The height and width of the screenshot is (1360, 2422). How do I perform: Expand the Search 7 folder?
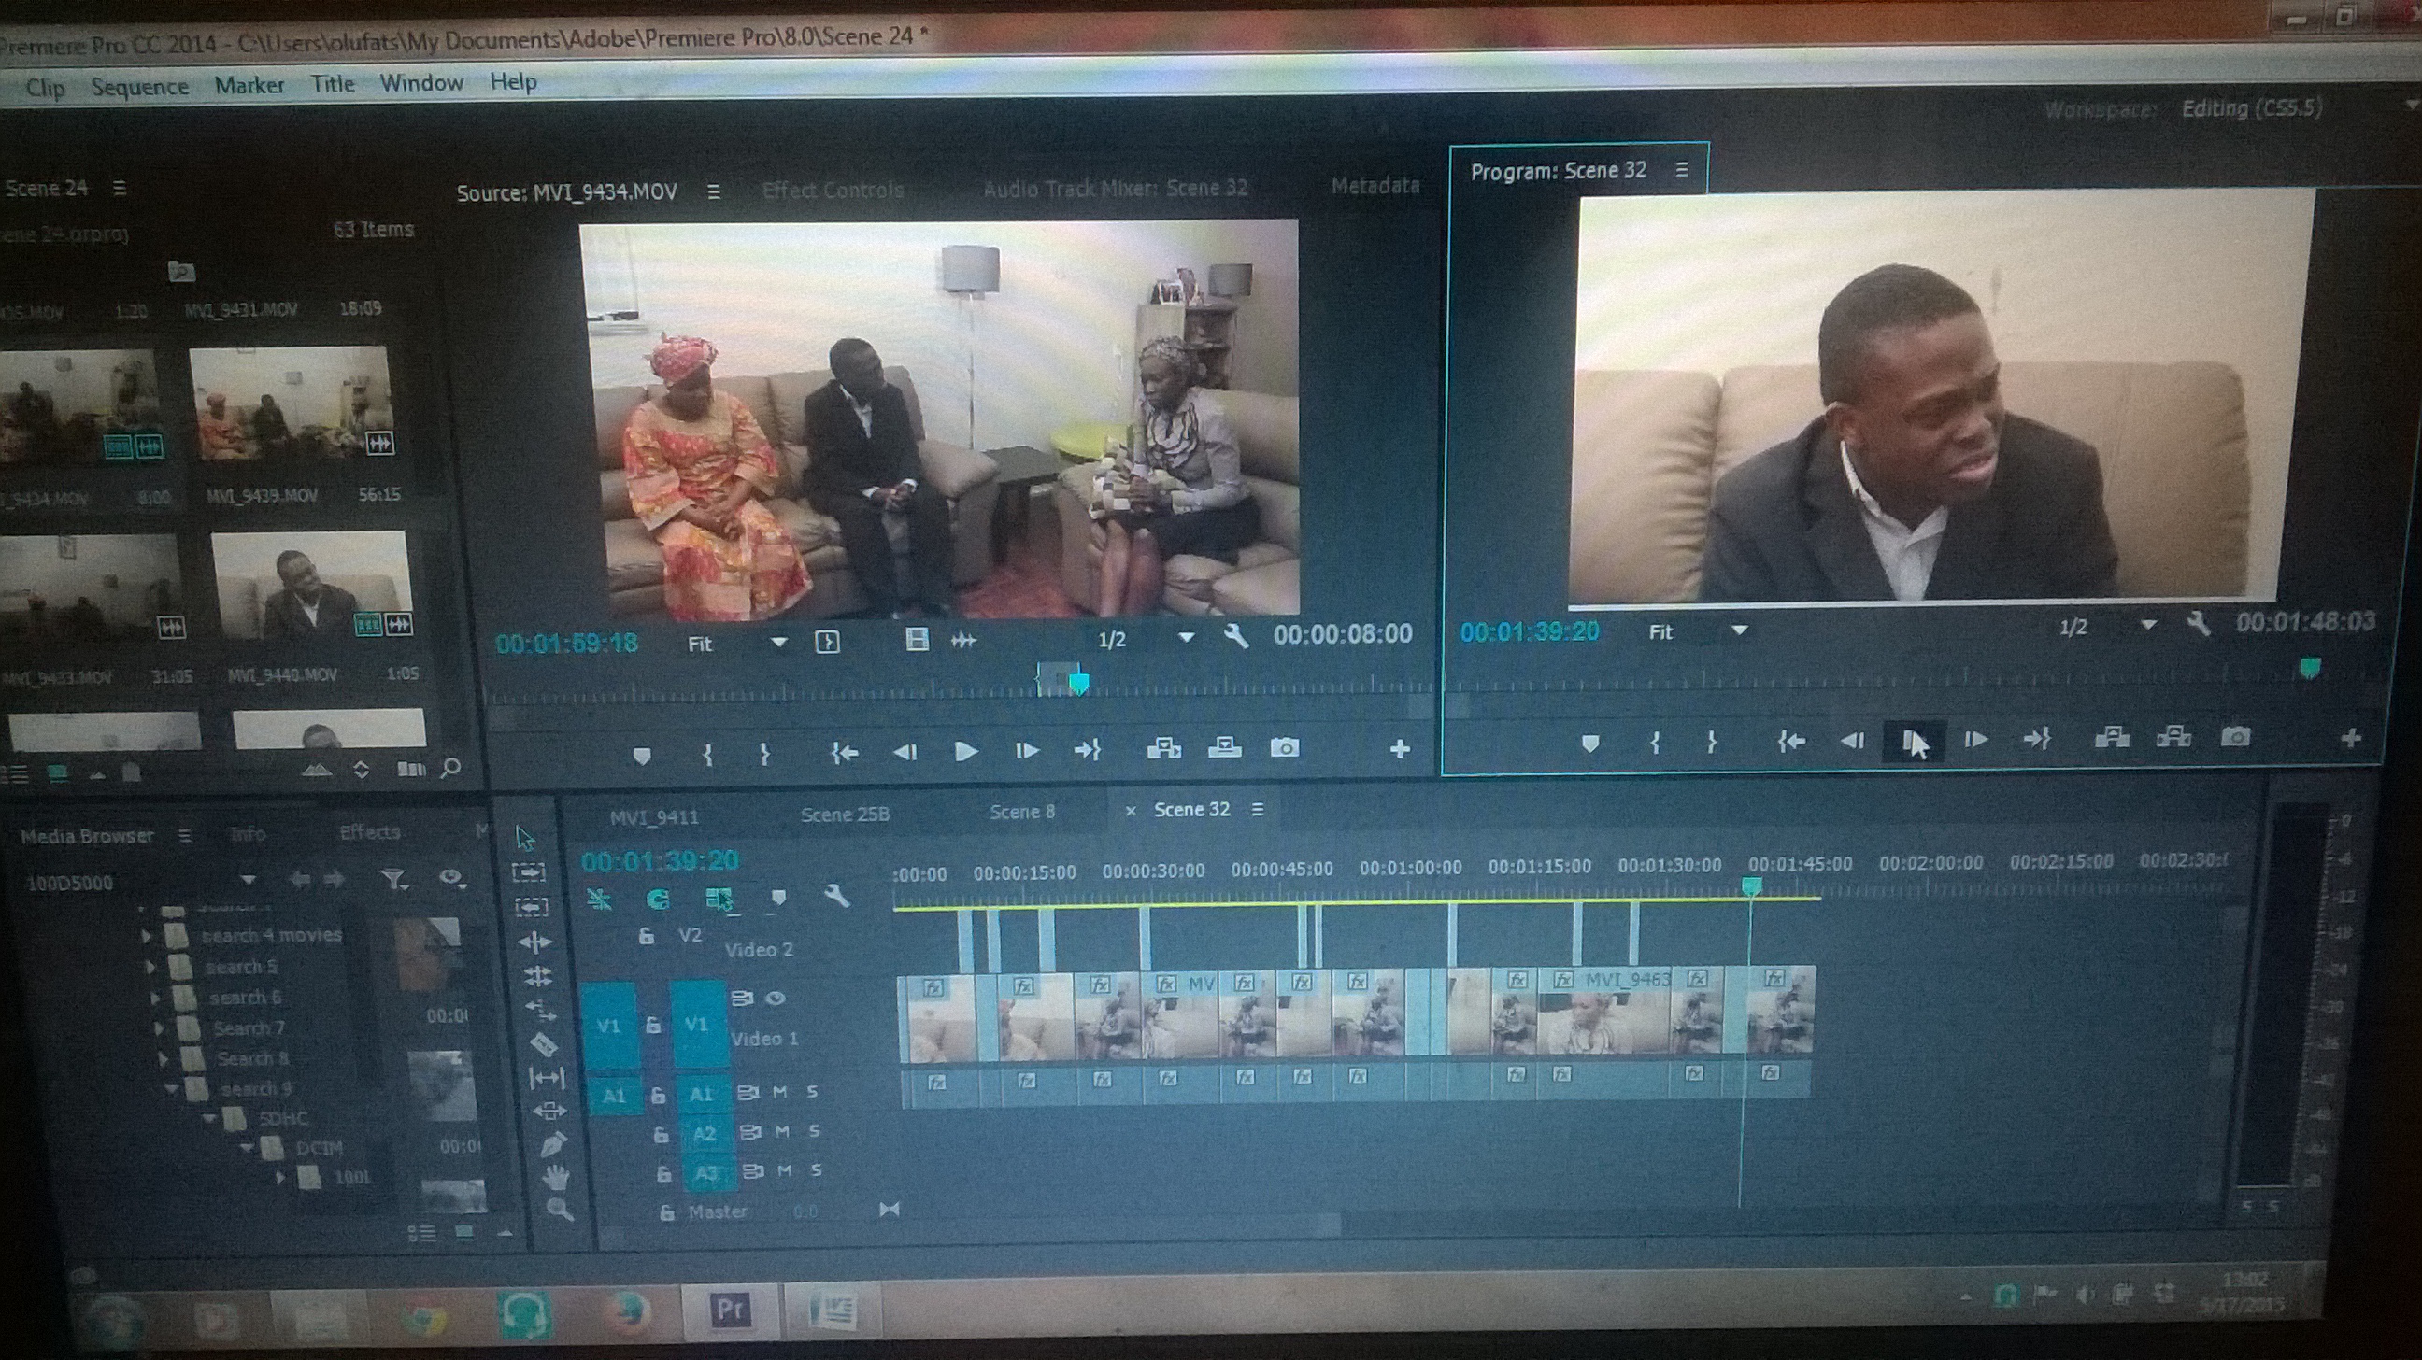[x=159, y=1028]
